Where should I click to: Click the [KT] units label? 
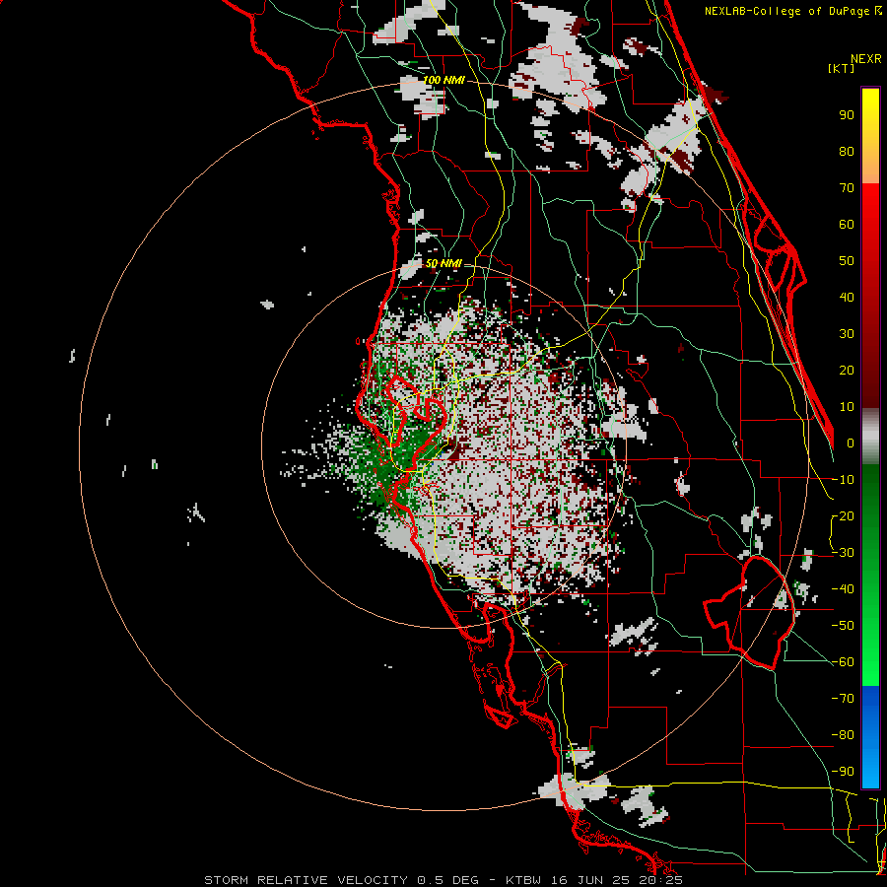(842, 68)
